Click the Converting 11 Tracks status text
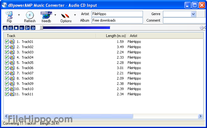Screen dimensions: 207x128 [x=19, y=123]
